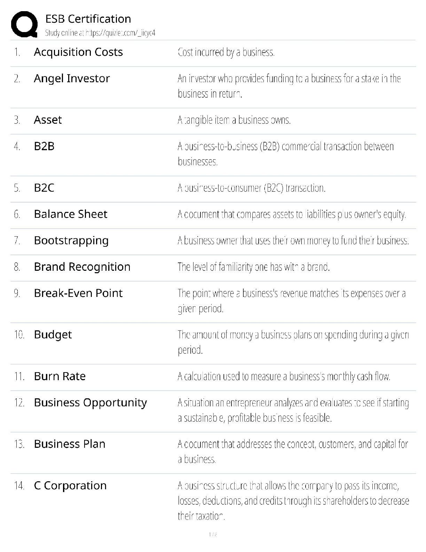This screenshot has height=552, width=426.
Task: Click the Business Opportunity term
Action: pyautogui.click(x=90, y=402)
